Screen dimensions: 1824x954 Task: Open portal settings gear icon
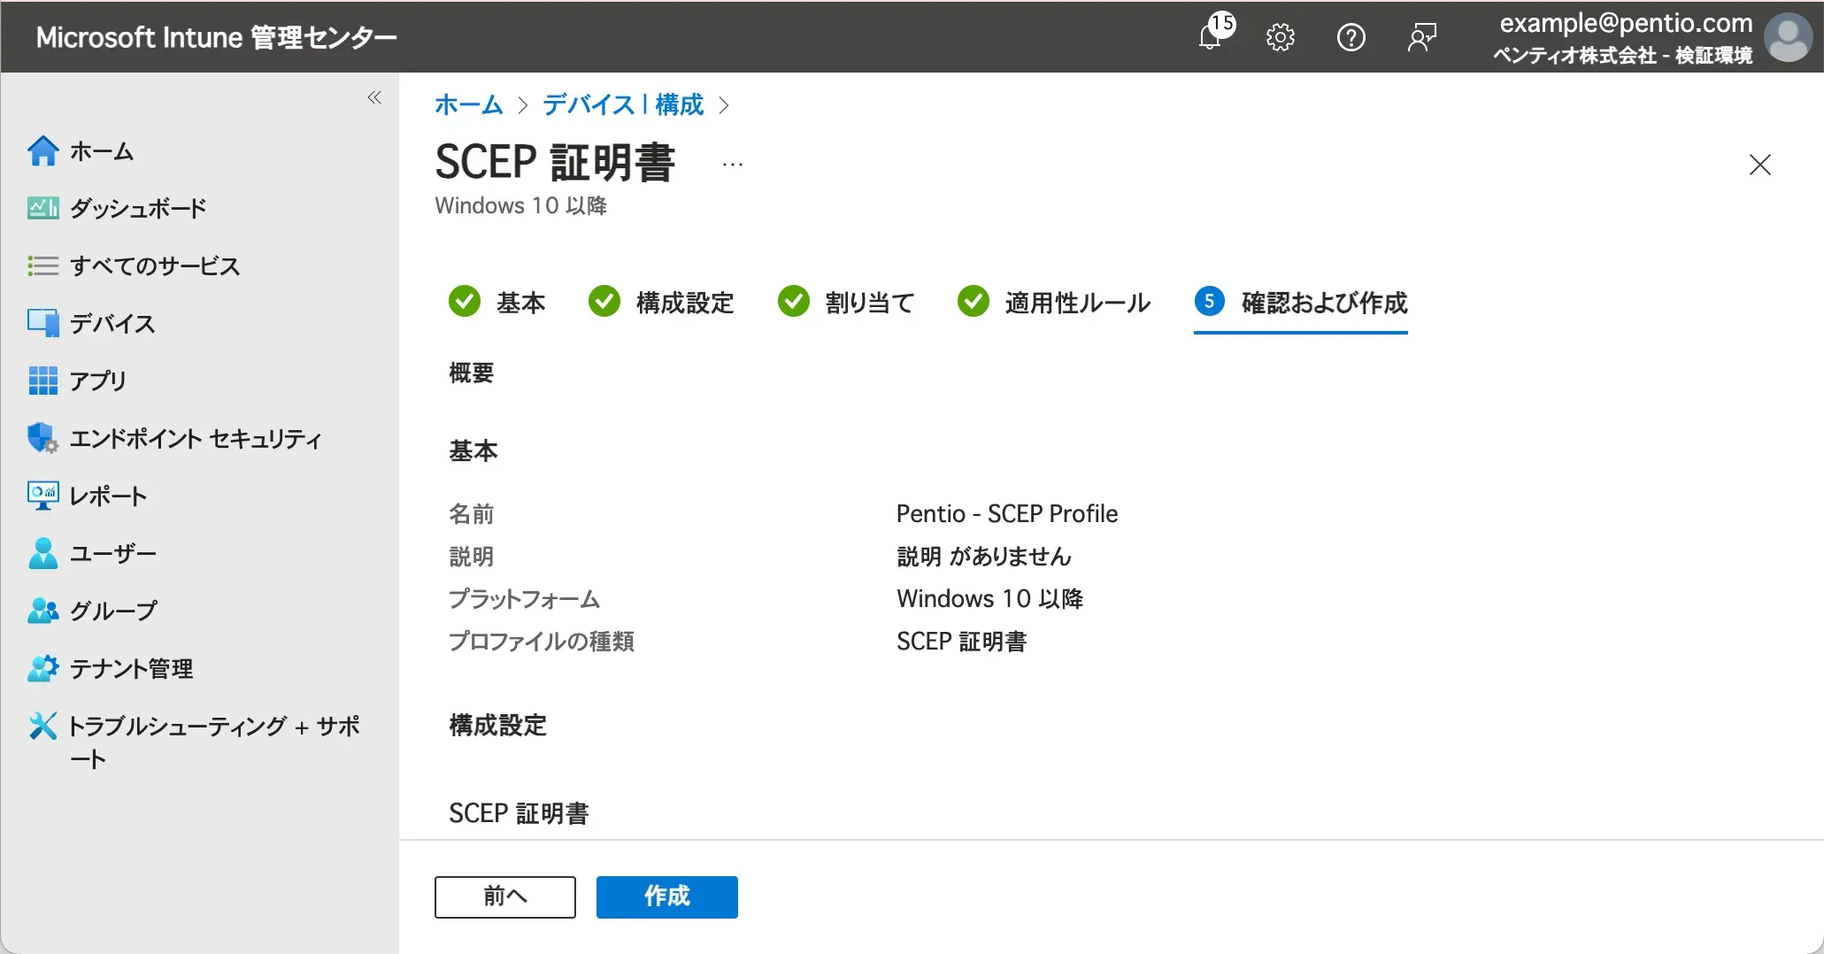[x=1280, y=37]
